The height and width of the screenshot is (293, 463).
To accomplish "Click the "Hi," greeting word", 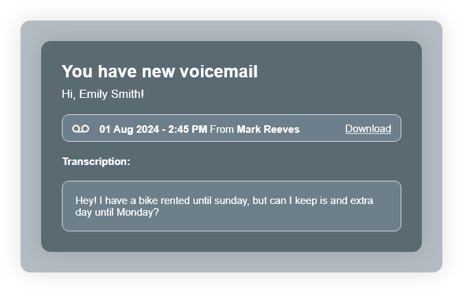I will pyautogui.click(x=69, y=94).
